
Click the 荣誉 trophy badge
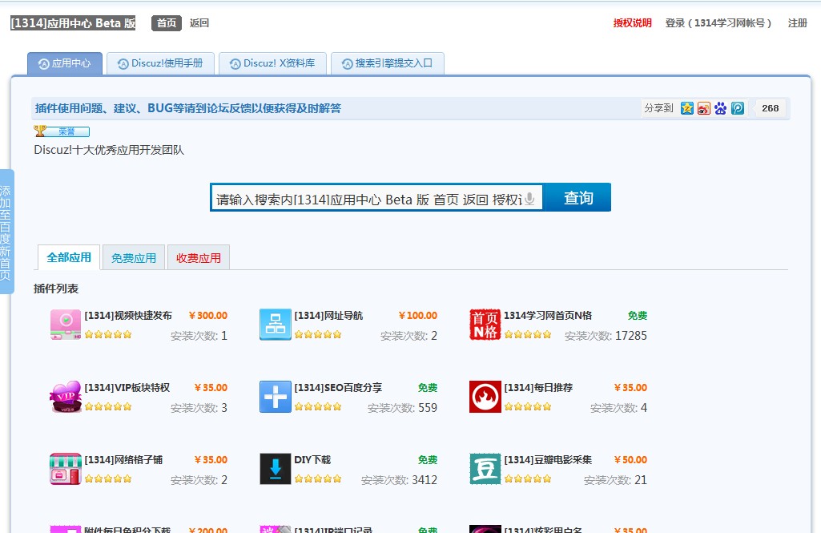62,131
